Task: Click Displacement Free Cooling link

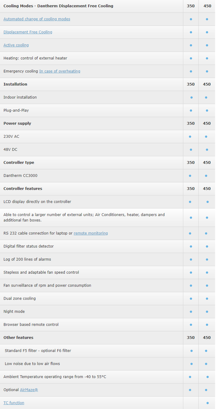Action: (28, 32)
